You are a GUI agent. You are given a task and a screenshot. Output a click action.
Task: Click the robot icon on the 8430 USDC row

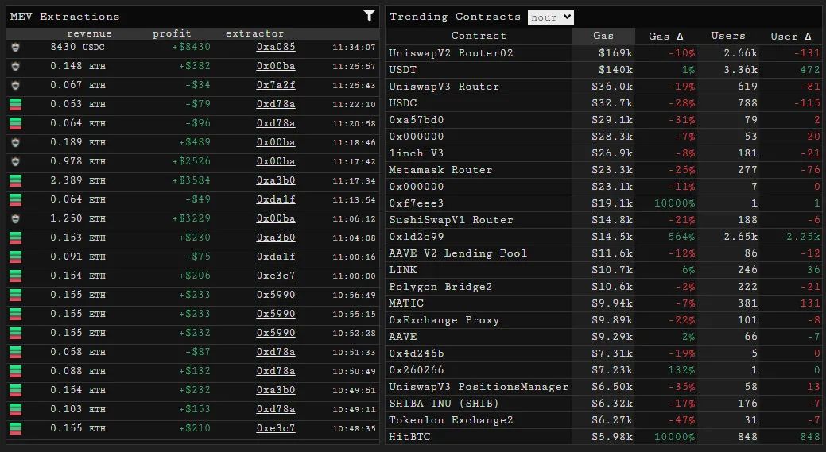15,47
